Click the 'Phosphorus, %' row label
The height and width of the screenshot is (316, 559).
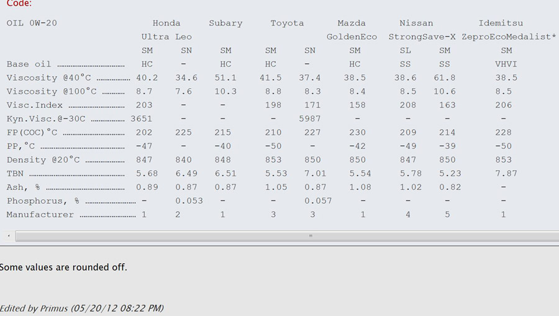43,201
